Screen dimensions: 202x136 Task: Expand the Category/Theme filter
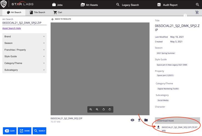click(x=24, y=63)
